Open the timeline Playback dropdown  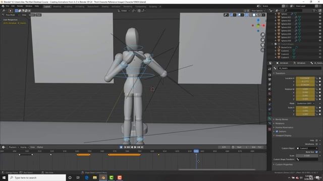[14, 147]
